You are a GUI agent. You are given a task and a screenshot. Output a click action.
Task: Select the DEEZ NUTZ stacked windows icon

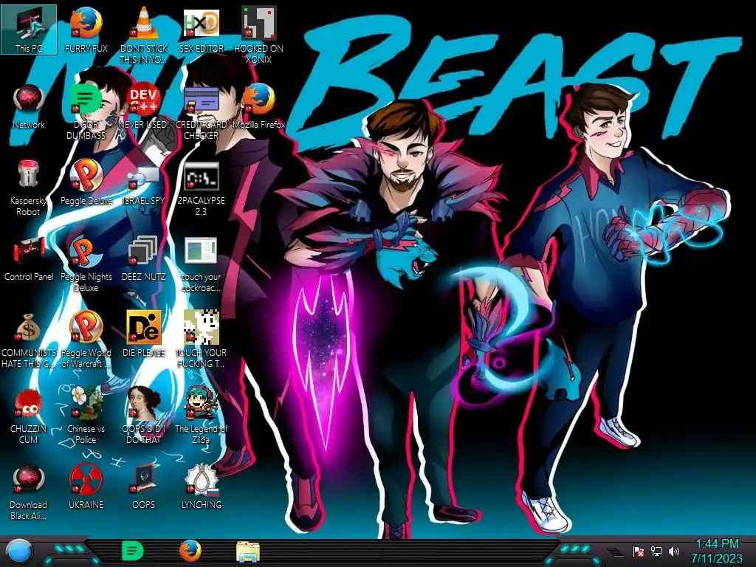[x=144, y=258]
